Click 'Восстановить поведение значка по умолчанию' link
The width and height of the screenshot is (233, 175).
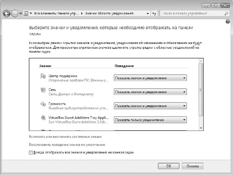coord(67,145)
